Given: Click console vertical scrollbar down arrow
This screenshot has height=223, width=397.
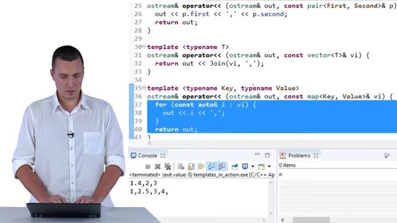Looking at the screenshot, I should pyautogui.click(x=271, y=212).
